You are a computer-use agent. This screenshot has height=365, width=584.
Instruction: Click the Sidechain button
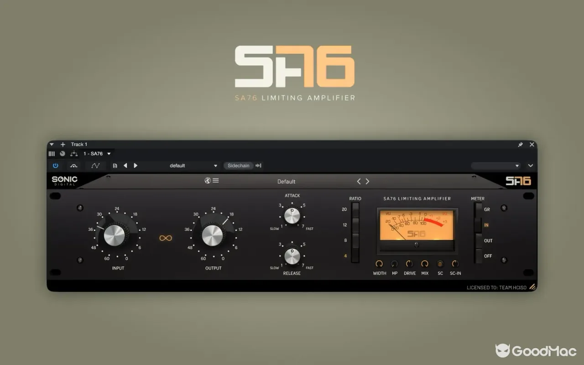tap(238, 166)
